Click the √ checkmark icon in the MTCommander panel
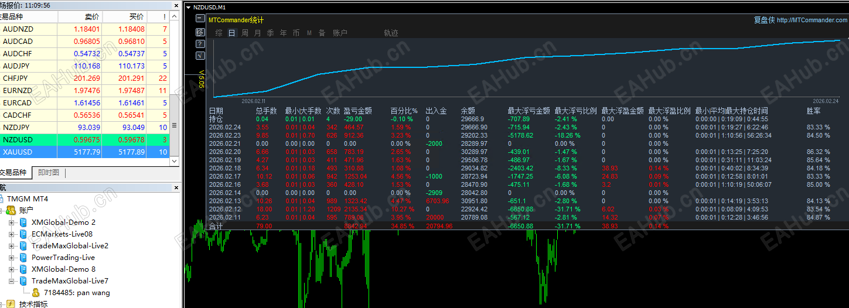The height and width of the screenshot is (308, 849). coord(200,56)
